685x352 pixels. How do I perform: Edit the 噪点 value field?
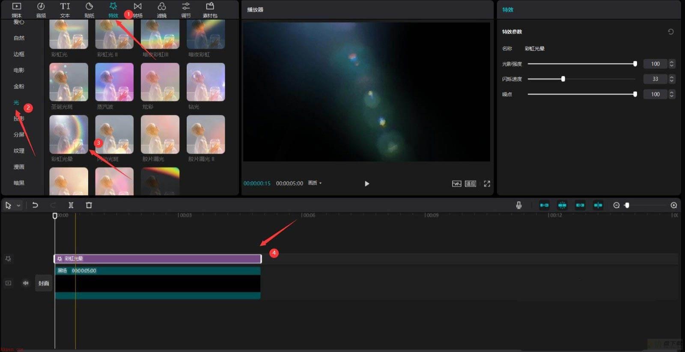click(655, 94)
